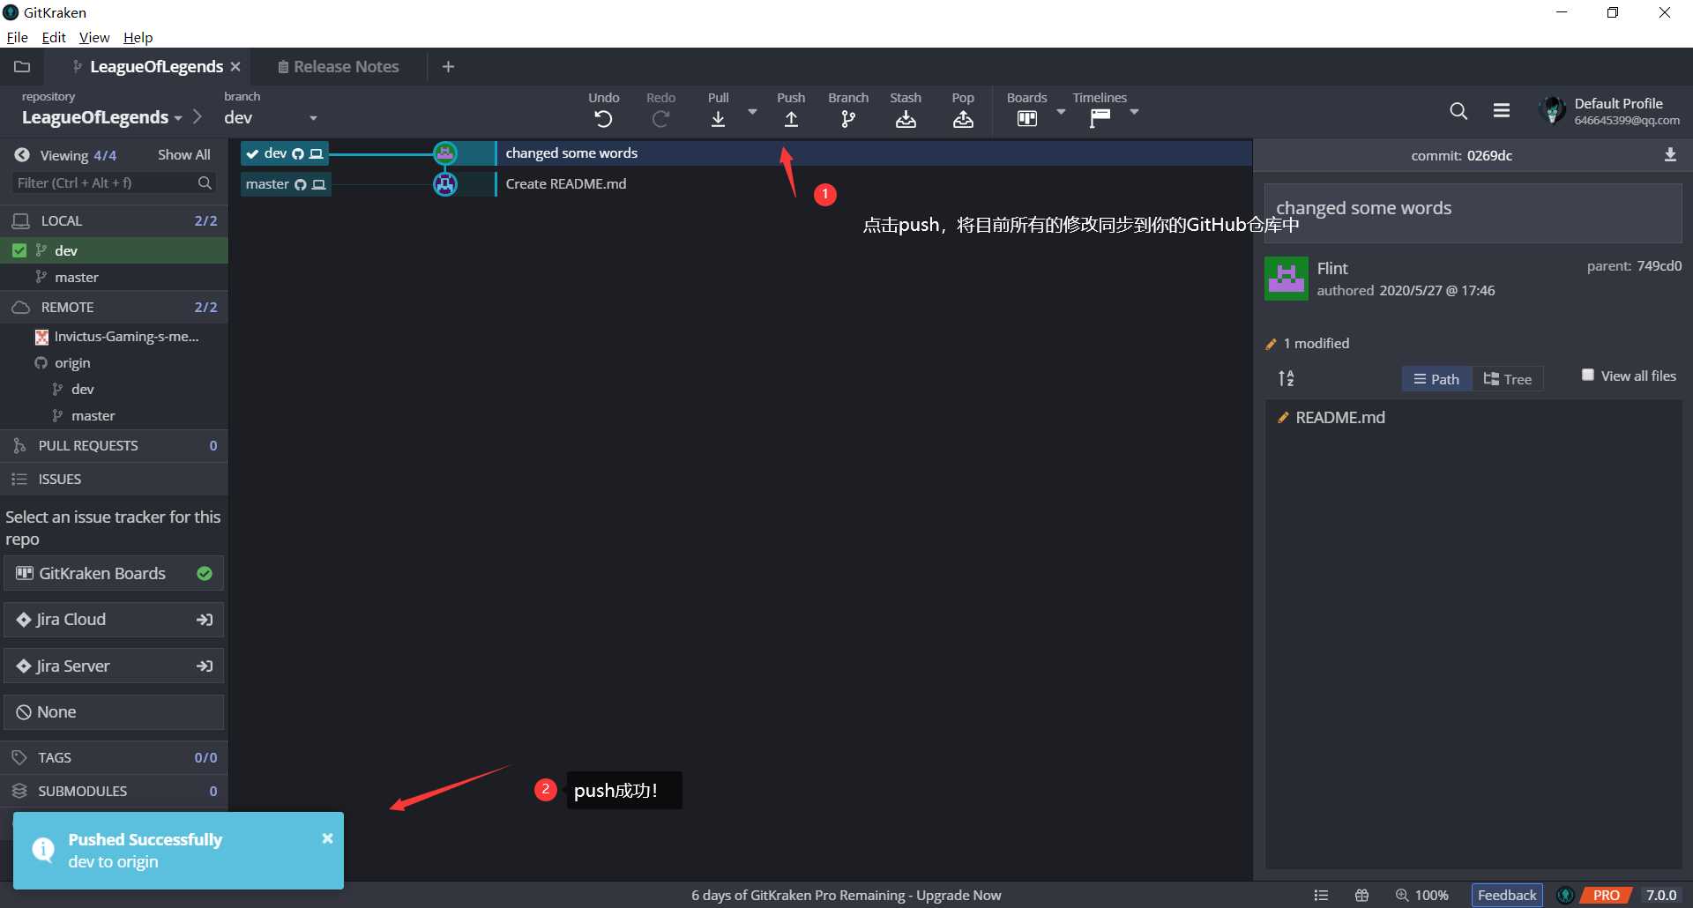1693x908 pixels.
Task: Expand the Pull options dropdown arrow
Action: pyautogui.click(x=752, y=112)
